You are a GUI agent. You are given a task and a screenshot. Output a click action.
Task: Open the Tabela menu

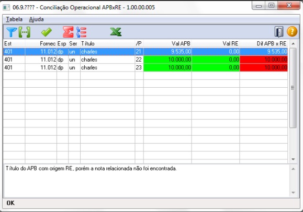coord(14,19)
